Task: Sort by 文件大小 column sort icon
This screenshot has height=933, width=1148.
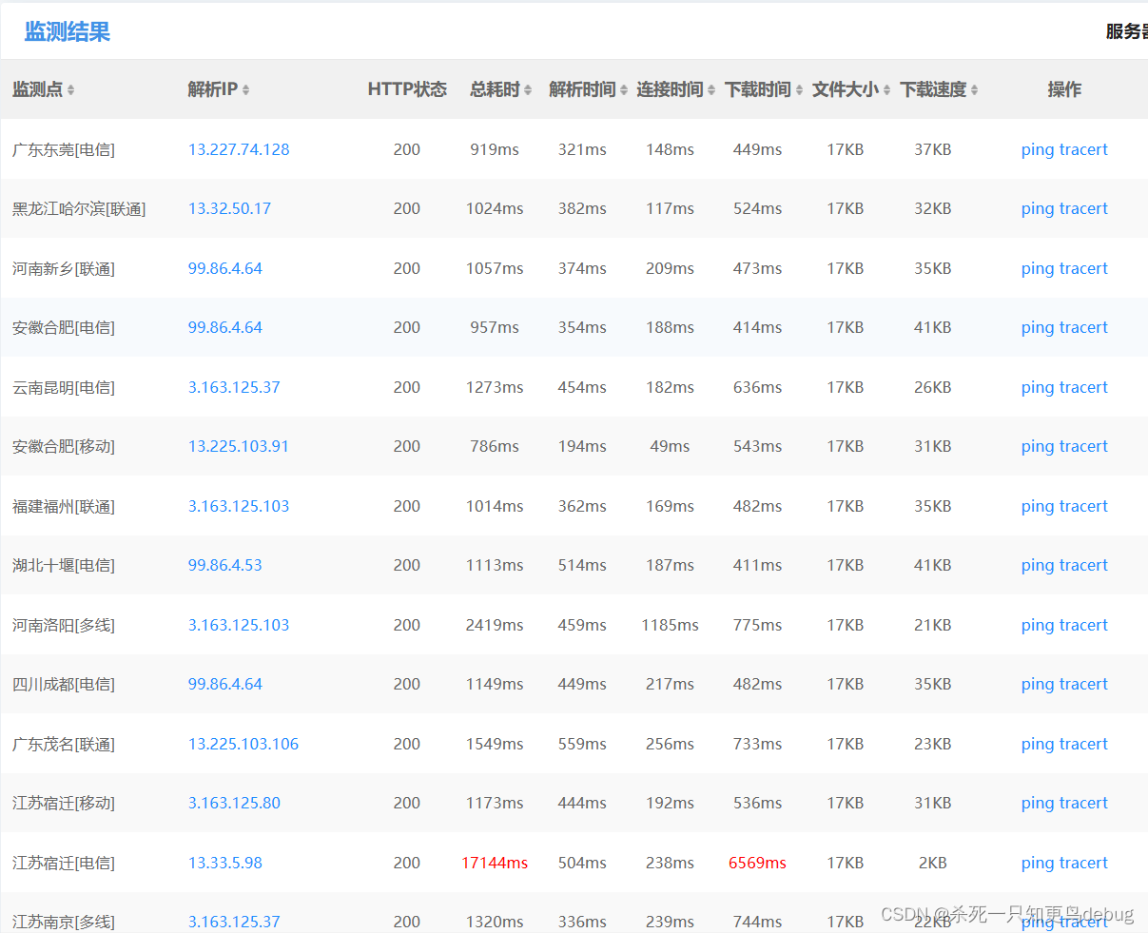Action: point(886,89)
